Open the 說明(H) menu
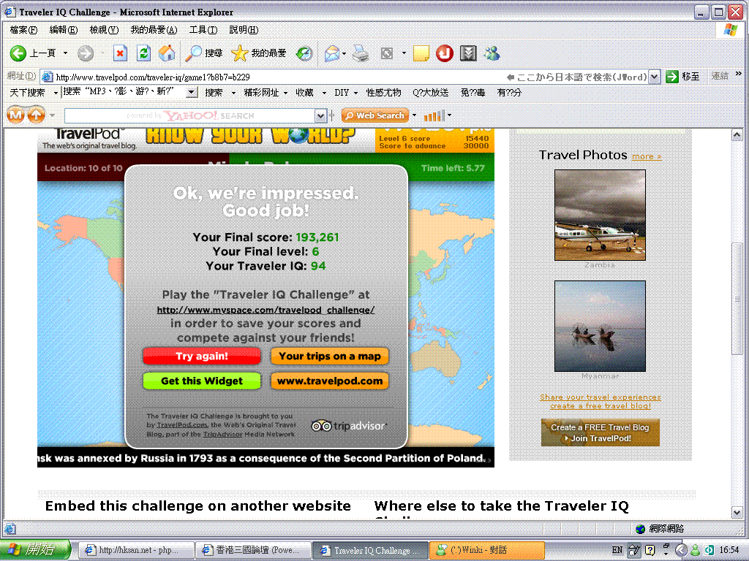 (x=244, y=30)
